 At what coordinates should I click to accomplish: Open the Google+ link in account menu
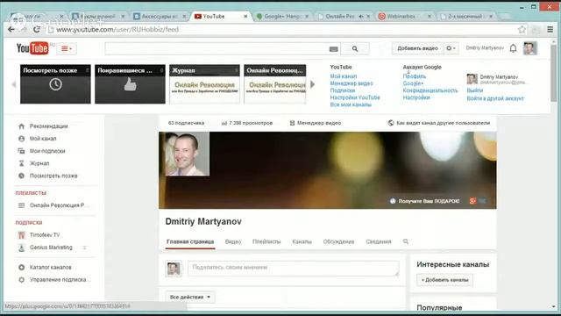pyautogui.click(x=413, y=83)
